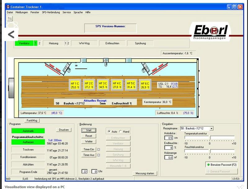The height and width of the screenshot is (189, 248).
Task: Select the Abkühlen program step
Action: (28, 165)
